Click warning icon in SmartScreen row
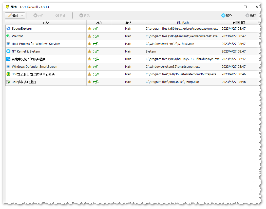 [x=89, y=66]
